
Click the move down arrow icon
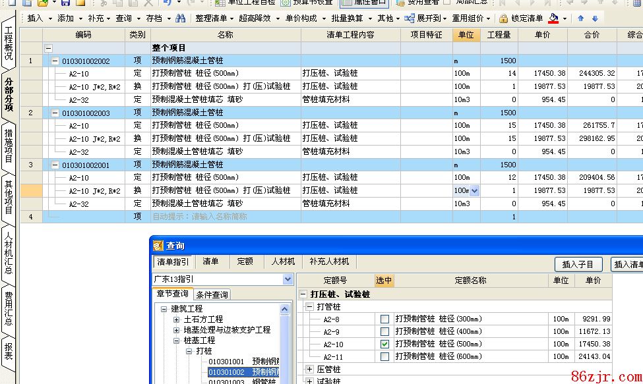(x=595, y=18)
